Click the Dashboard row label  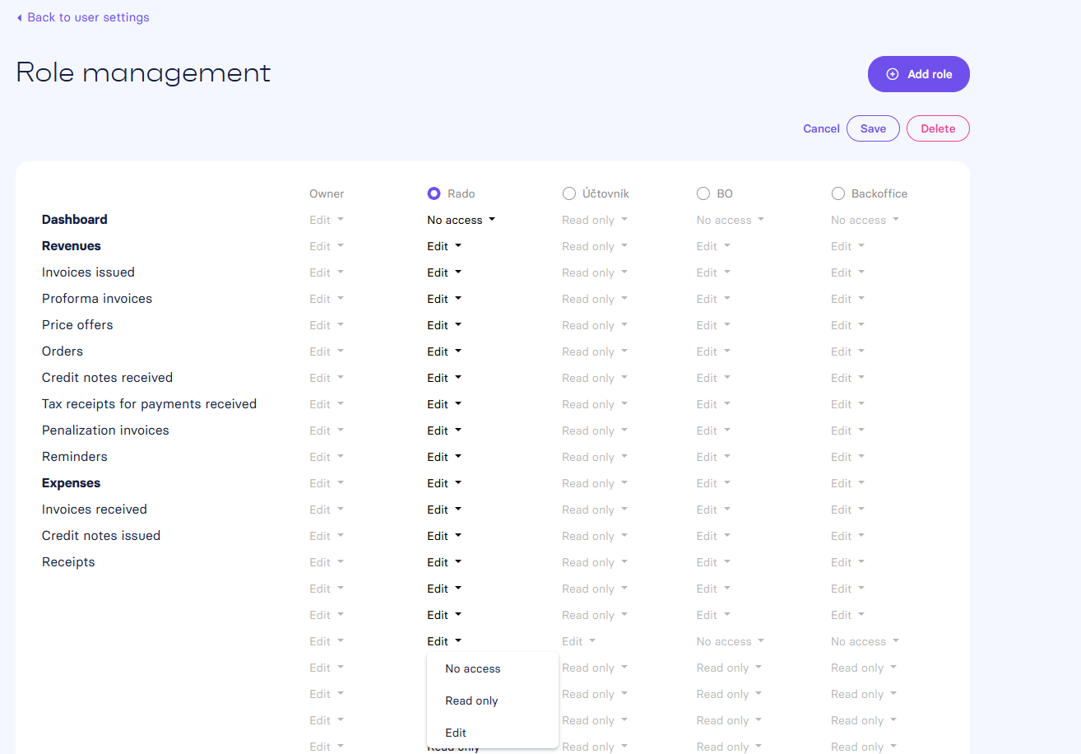tap(75, 220)
